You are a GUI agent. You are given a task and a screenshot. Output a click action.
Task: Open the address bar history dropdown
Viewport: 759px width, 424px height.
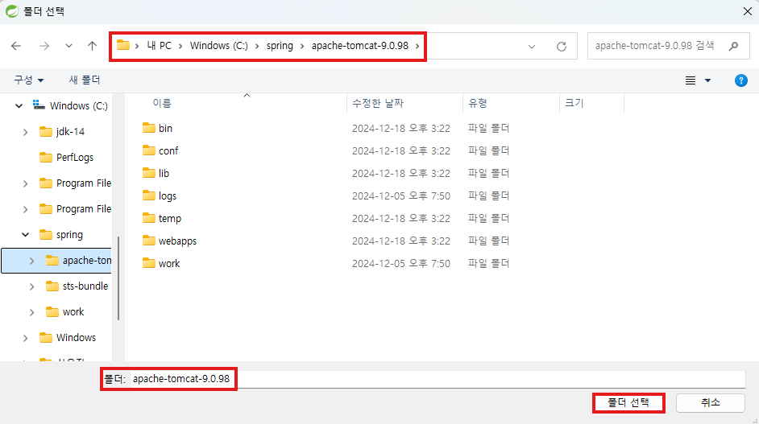[x=532, y=47]
